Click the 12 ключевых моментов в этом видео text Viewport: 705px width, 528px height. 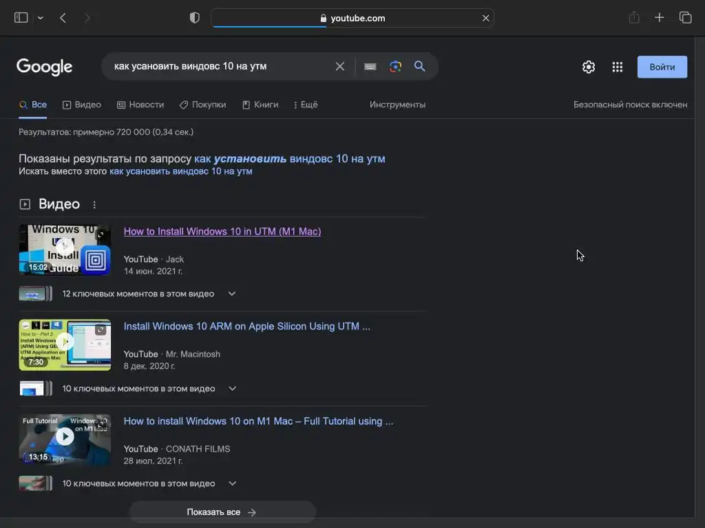[138, 294]
